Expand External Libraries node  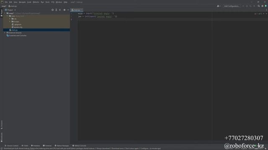tap(5, 32)
